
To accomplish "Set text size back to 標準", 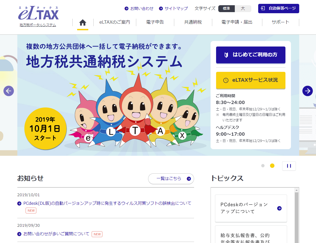I will [226, 9].
